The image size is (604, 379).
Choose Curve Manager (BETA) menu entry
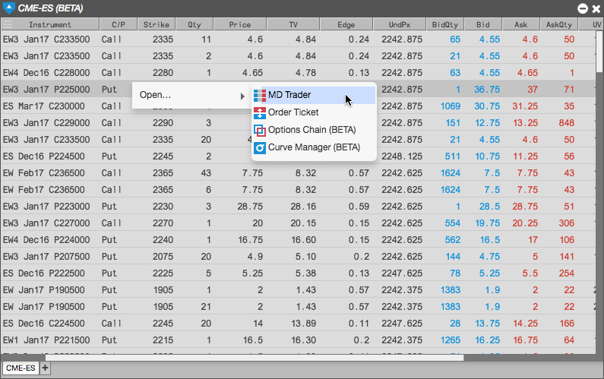tap(314, 147)
